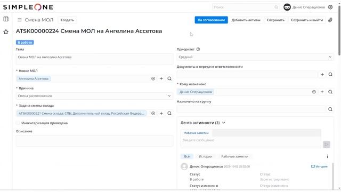Search records for Кому назначено field
341x192 pixels.
[330, 92]
